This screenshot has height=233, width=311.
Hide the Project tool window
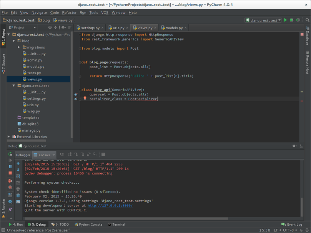click(x=70, y=27)
